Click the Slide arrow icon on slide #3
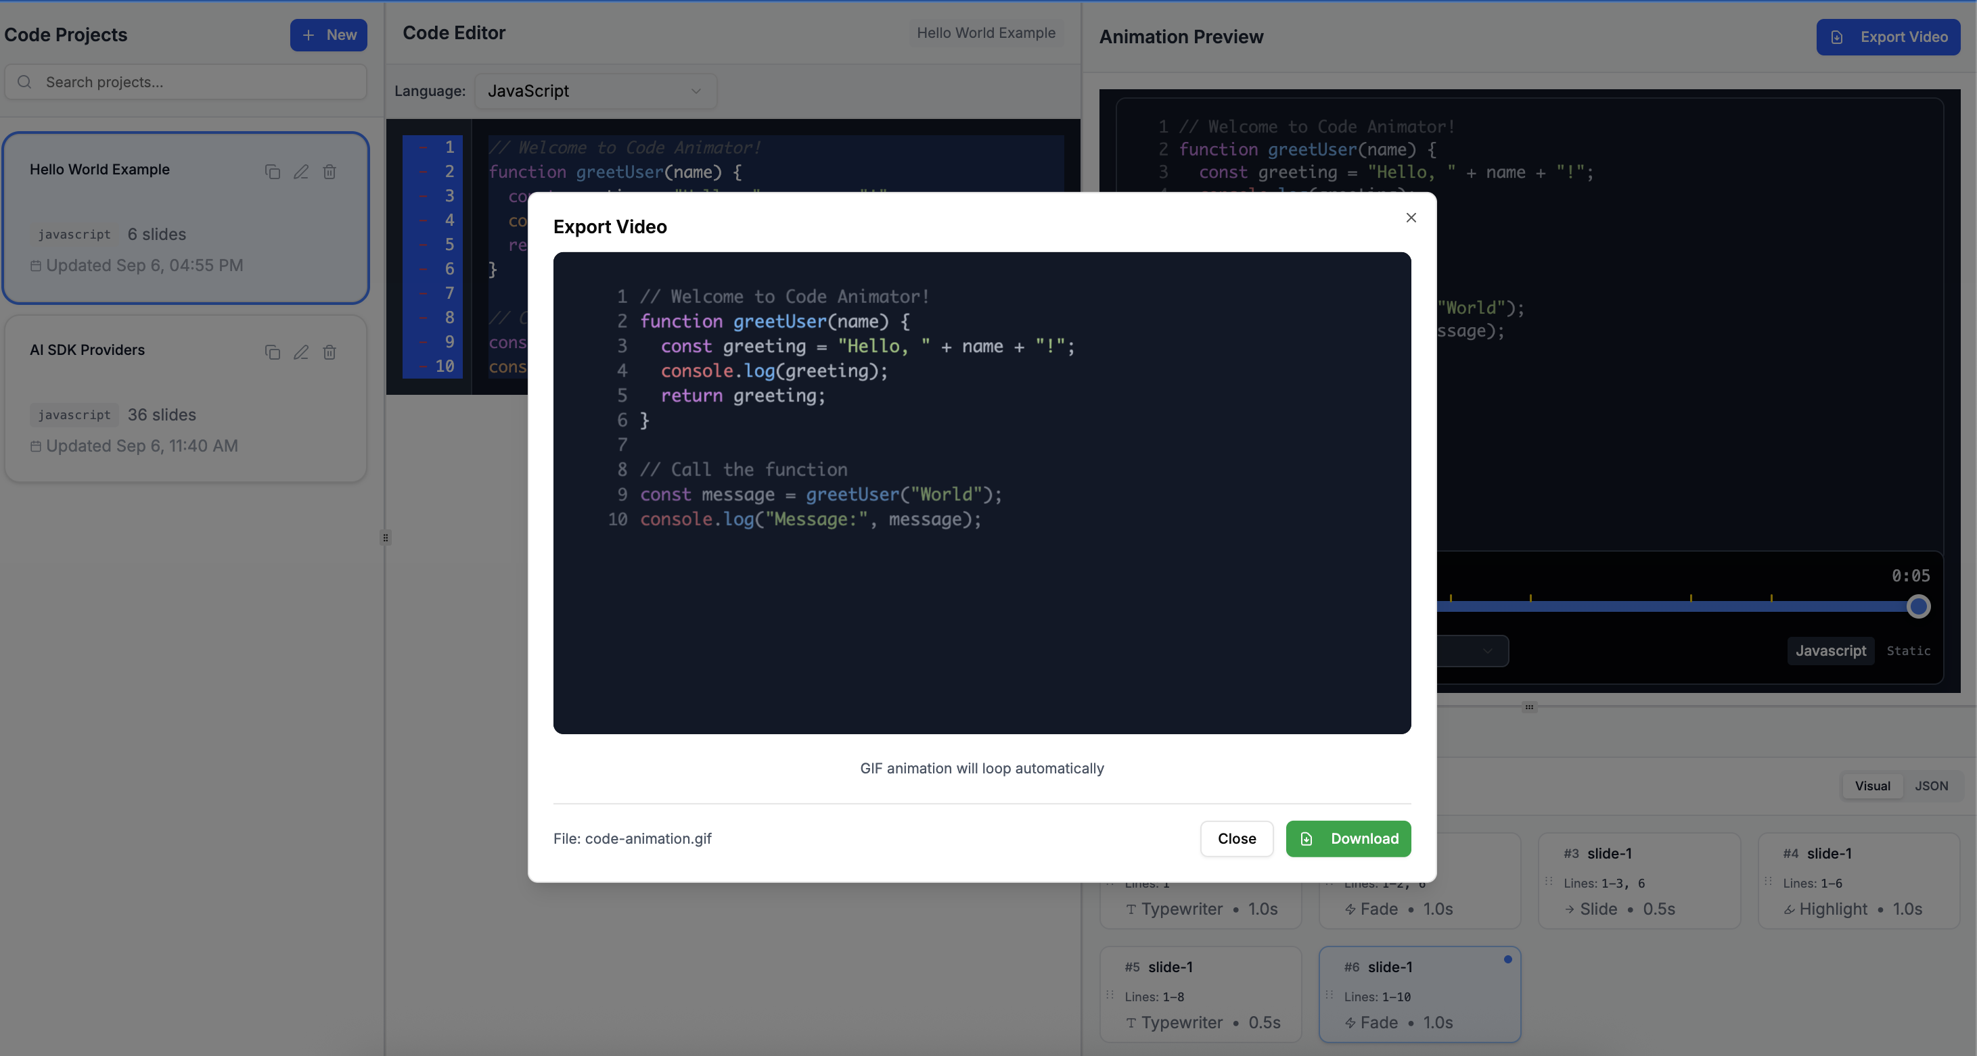 coord(1570,909)
